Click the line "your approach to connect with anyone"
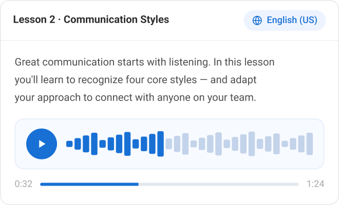 (103, 97)
